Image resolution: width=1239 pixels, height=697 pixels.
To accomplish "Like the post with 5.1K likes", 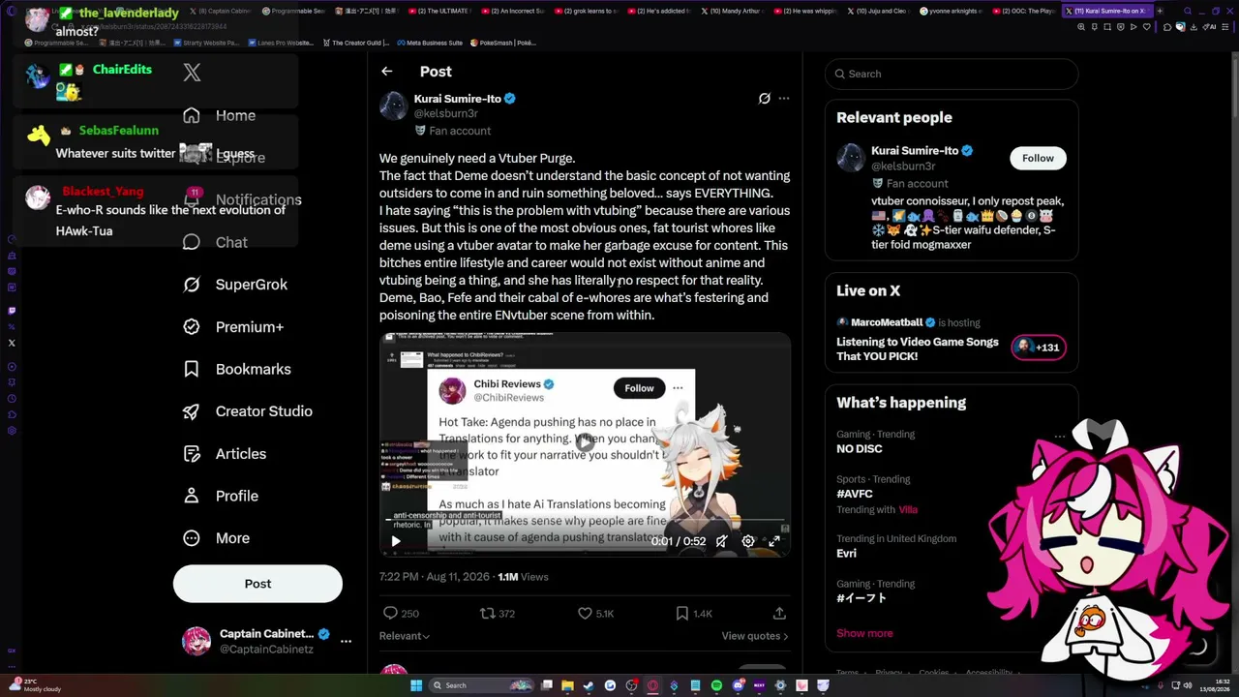I will 595,613.
